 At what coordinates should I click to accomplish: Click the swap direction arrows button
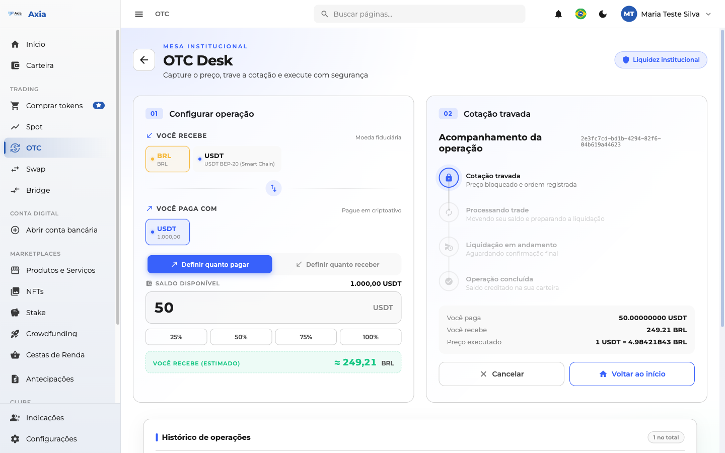tap(273, 188)
